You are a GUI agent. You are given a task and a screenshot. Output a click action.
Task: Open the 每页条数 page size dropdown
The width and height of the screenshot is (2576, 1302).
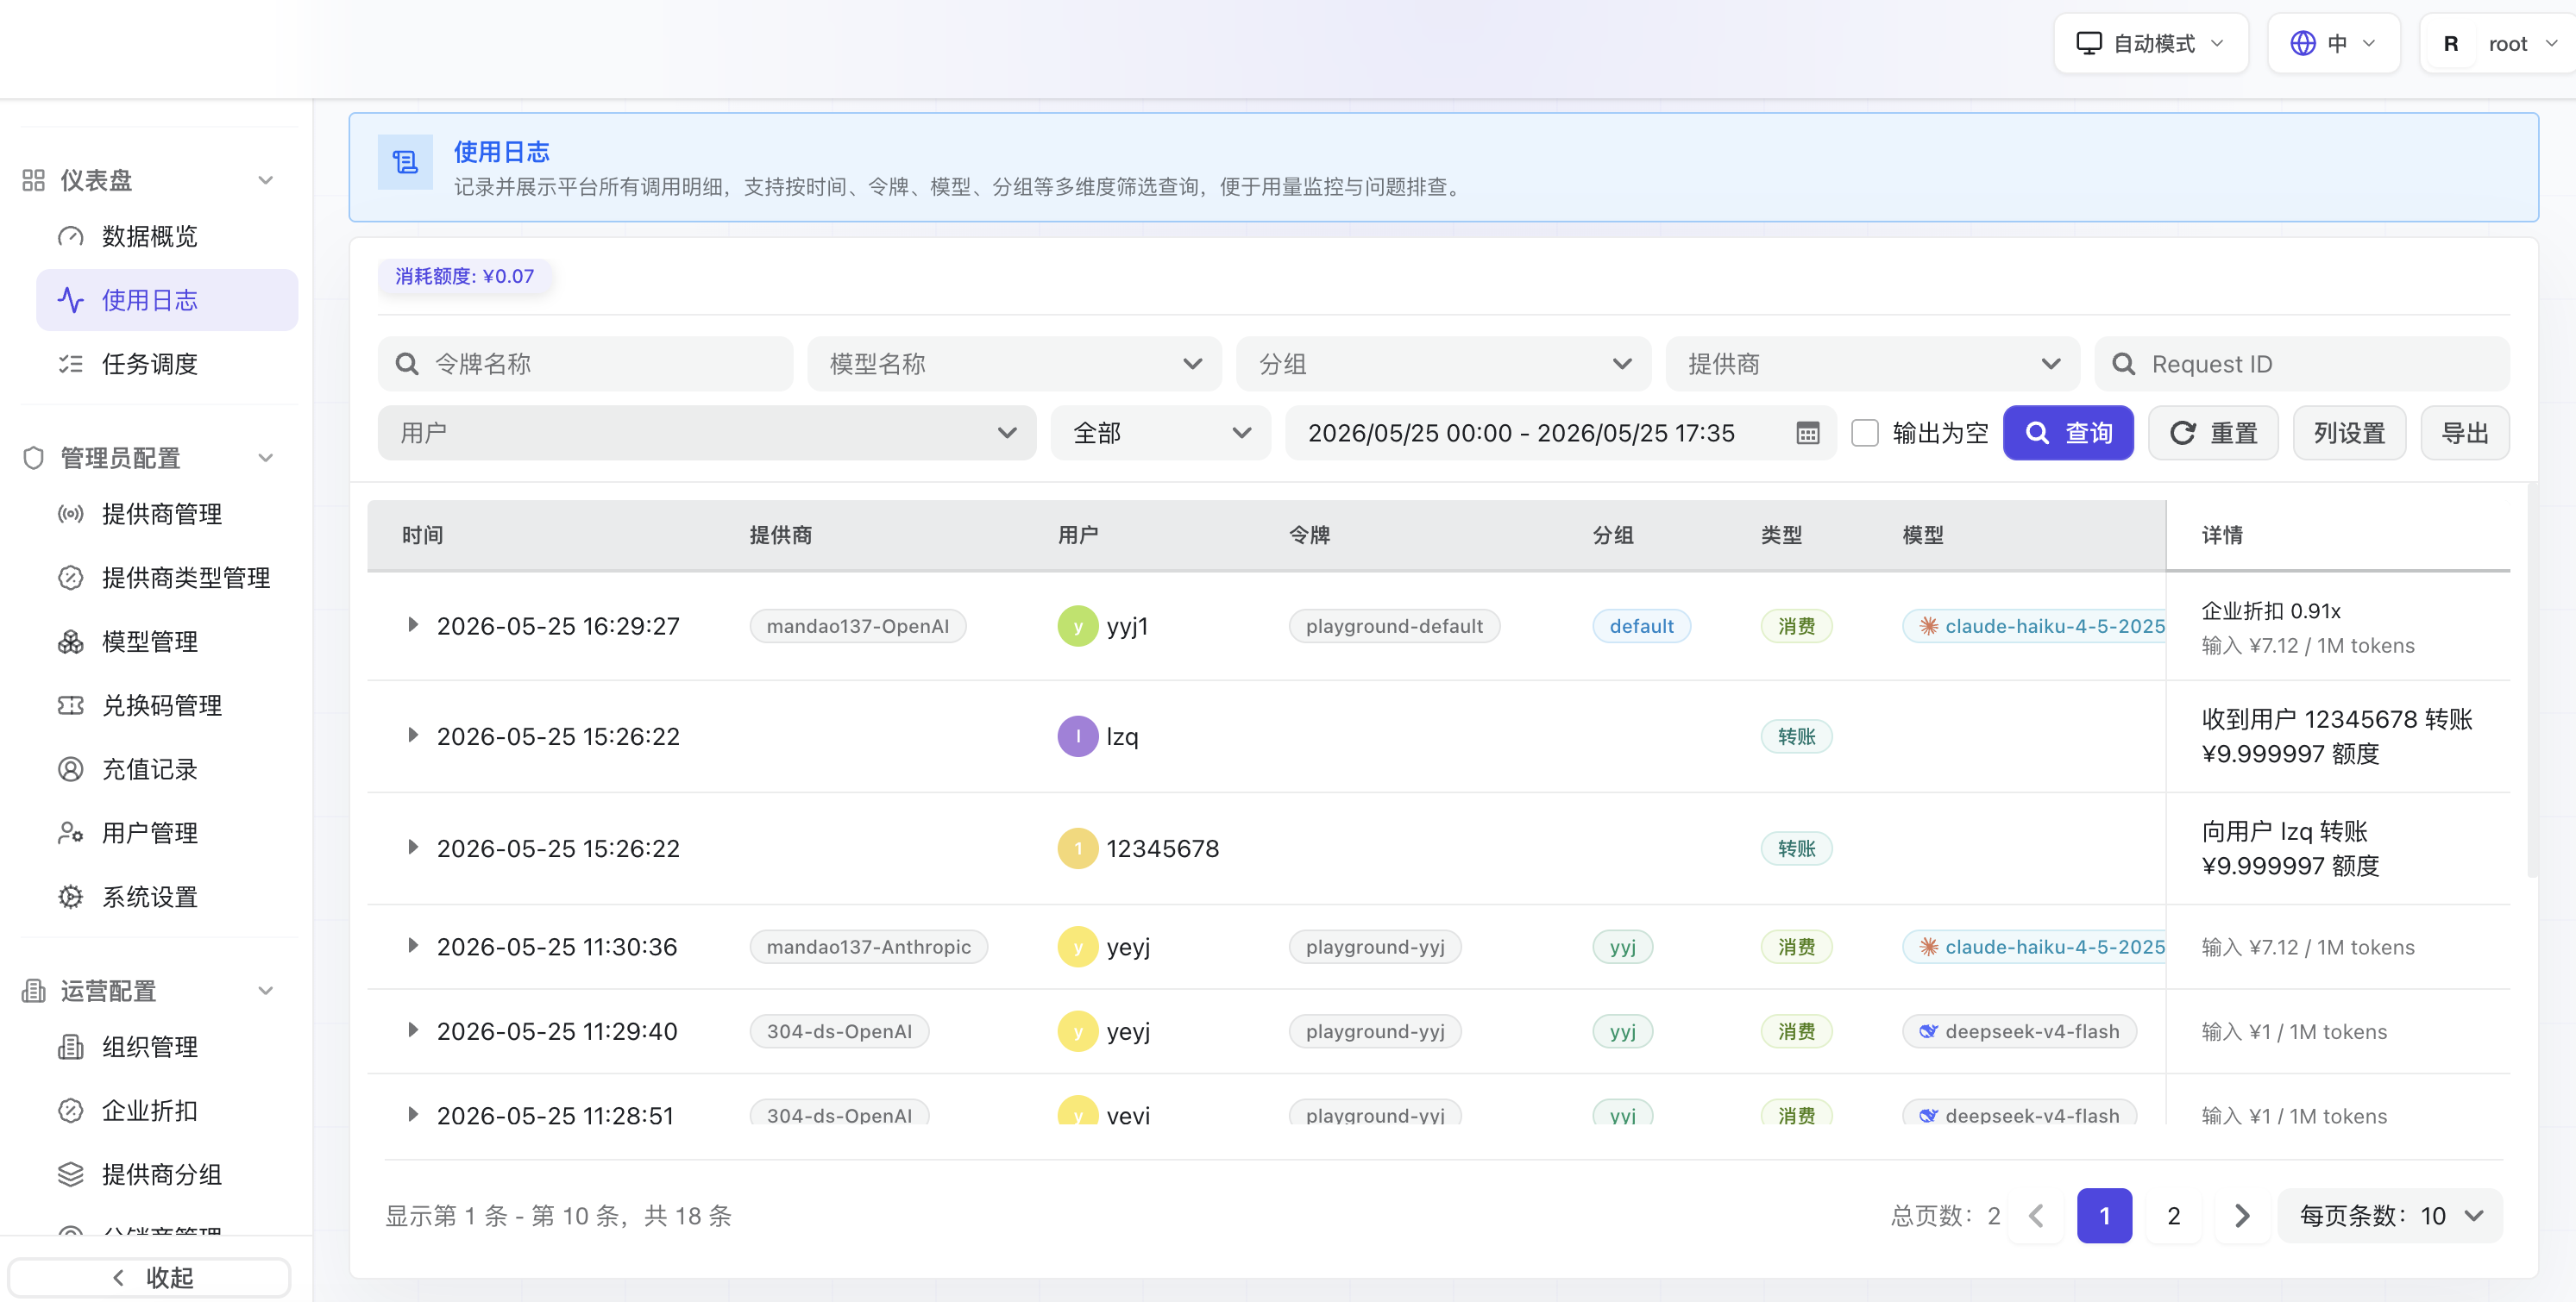click(x=2390, y=1215)
